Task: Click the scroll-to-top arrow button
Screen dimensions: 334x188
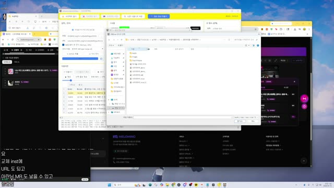Action: click(304, 161)
